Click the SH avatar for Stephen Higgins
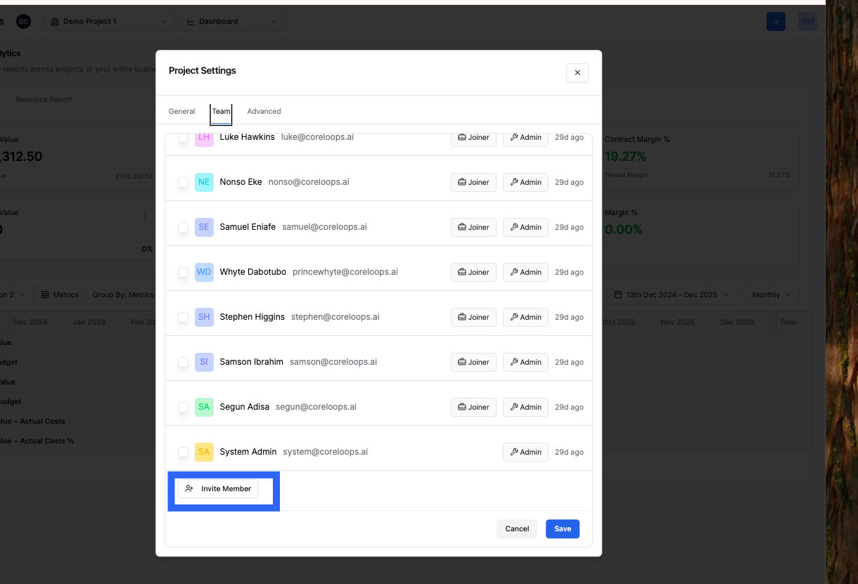Viewport: 858px width, 584px height. tap(204, 317)
